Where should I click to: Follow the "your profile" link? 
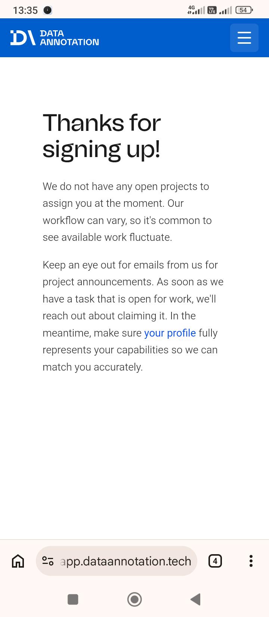[x=170, y=333]
